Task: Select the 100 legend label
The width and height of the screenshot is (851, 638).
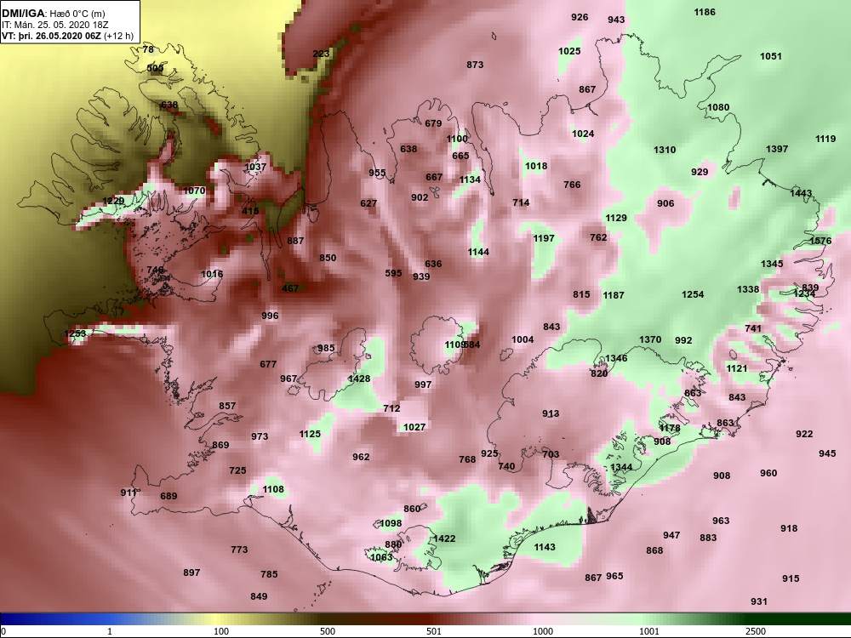Action: (x=221, y=631)
